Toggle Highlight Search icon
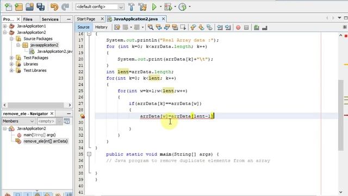The image size is (348, 196). [175, 27]
